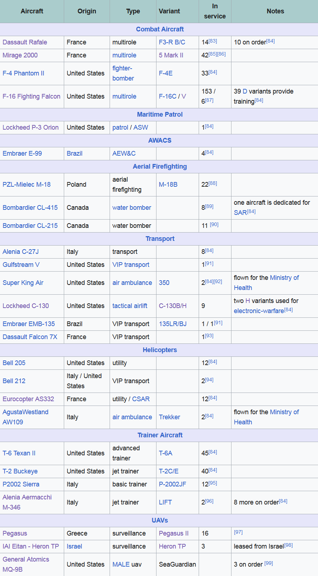
Task: Open the Dassault Falcon 7X link
Action: pyautogui.click(x=30, y=337)
